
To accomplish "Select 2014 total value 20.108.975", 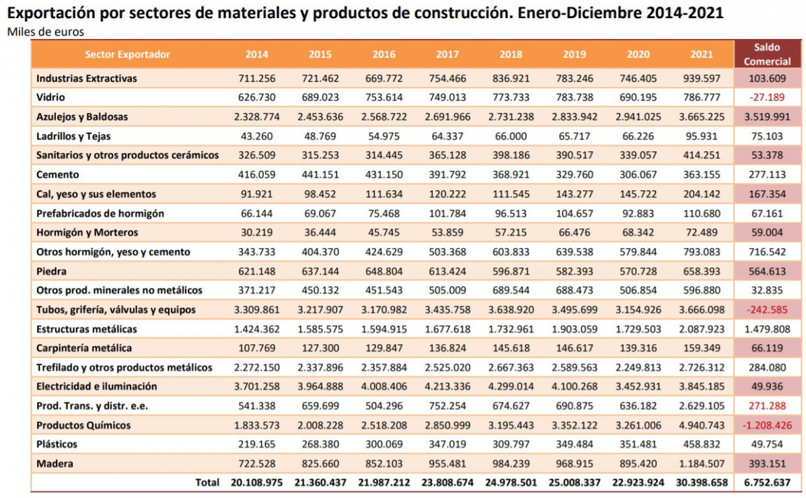I will tap(256, 483).
